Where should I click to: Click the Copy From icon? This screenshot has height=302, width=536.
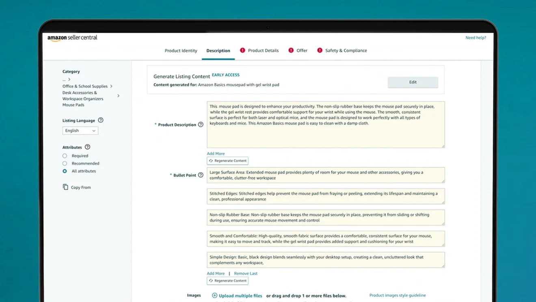coord(65,187)
